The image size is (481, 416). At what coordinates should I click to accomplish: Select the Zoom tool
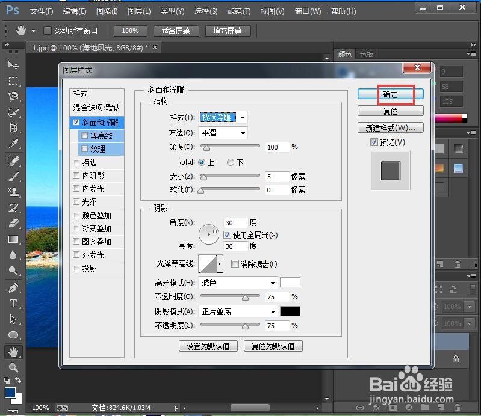point(13,367)
